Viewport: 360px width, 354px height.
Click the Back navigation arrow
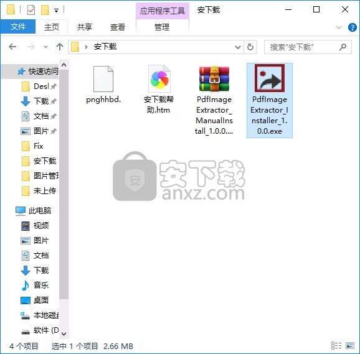pos(12,47)
